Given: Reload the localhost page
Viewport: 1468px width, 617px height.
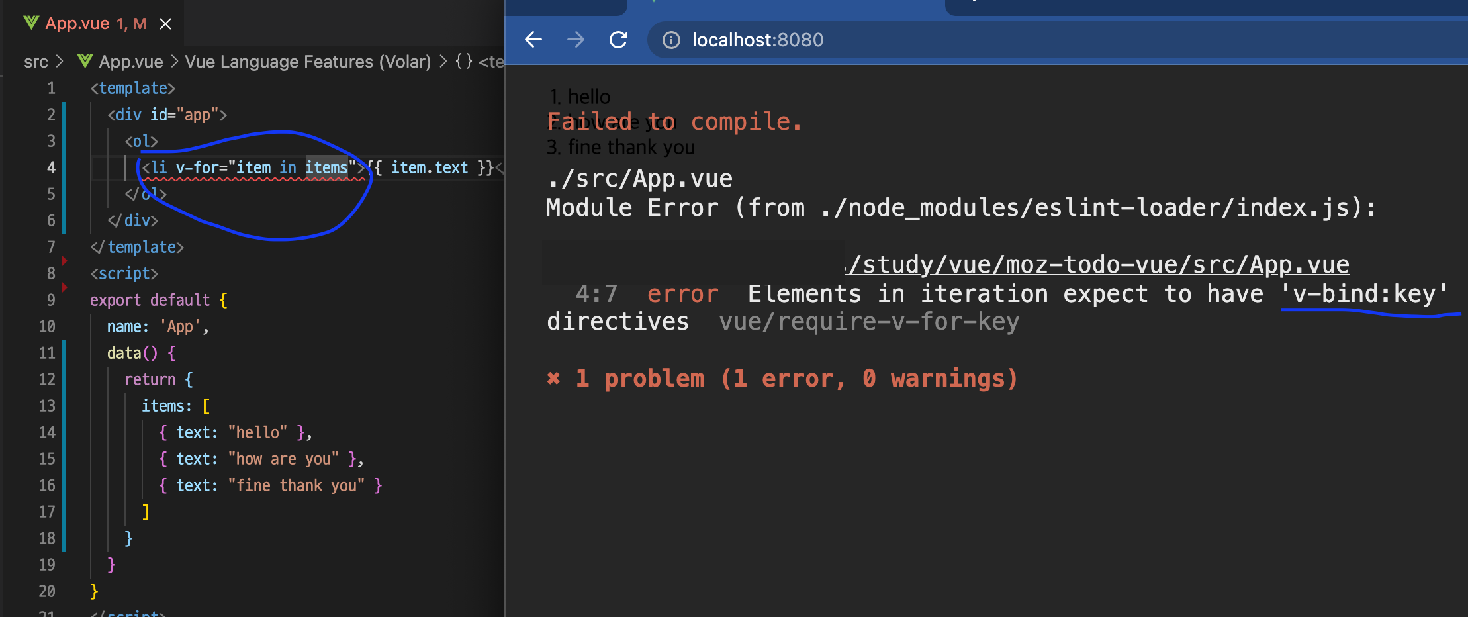Looking at the screenshot, I should tap(618, 40).
